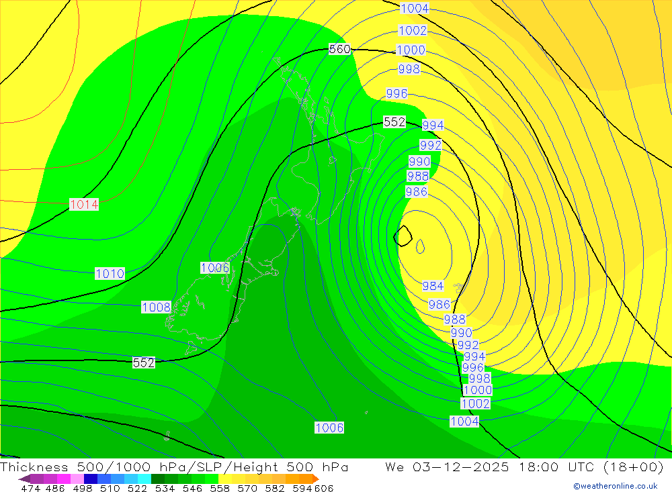Click the orange arrow end of the legend
The height and width of the screenshot is (492, 672).
coord(315,479)
